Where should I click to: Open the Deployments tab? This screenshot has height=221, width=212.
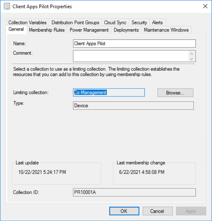[126, 30]
